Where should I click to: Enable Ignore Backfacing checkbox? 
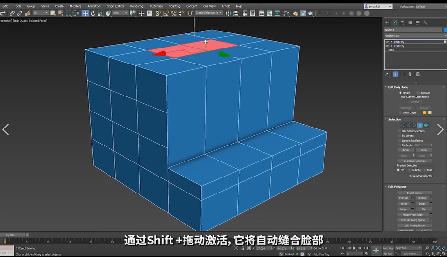click(x=400, y=141)
